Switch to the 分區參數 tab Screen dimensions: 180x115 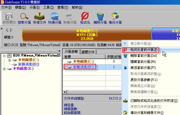coord(71,52)
